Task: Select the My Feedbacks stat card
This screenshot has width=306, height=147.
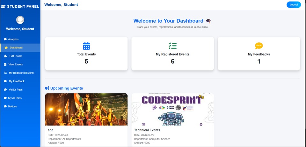Action: point(259,54)
